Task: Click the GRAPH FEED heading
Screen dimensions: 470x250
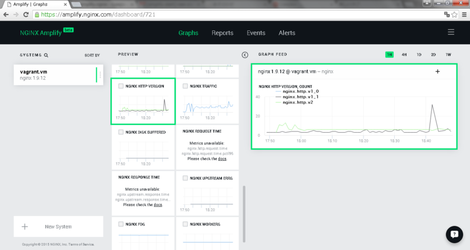Action: (273, 55)
